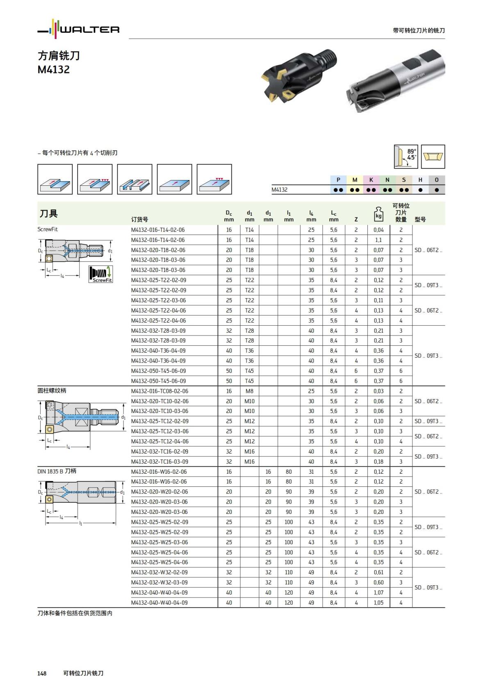Click the 刀具 table heading
This screenshot has width=492, height=696.
tap(48, 213)
